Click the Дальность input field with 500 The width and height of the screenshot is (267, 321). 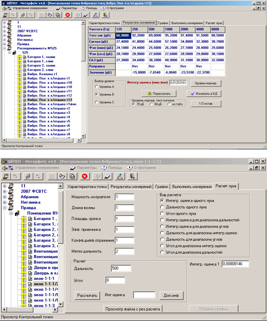pyautogui.click(x=121, y=268)
